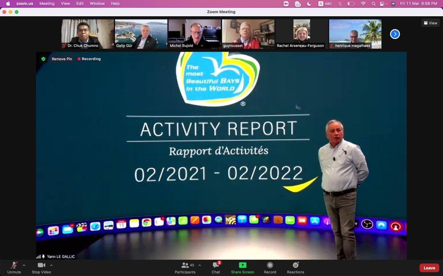Open the Help menu
Screen dimensions: 443x276
[115, 3]
